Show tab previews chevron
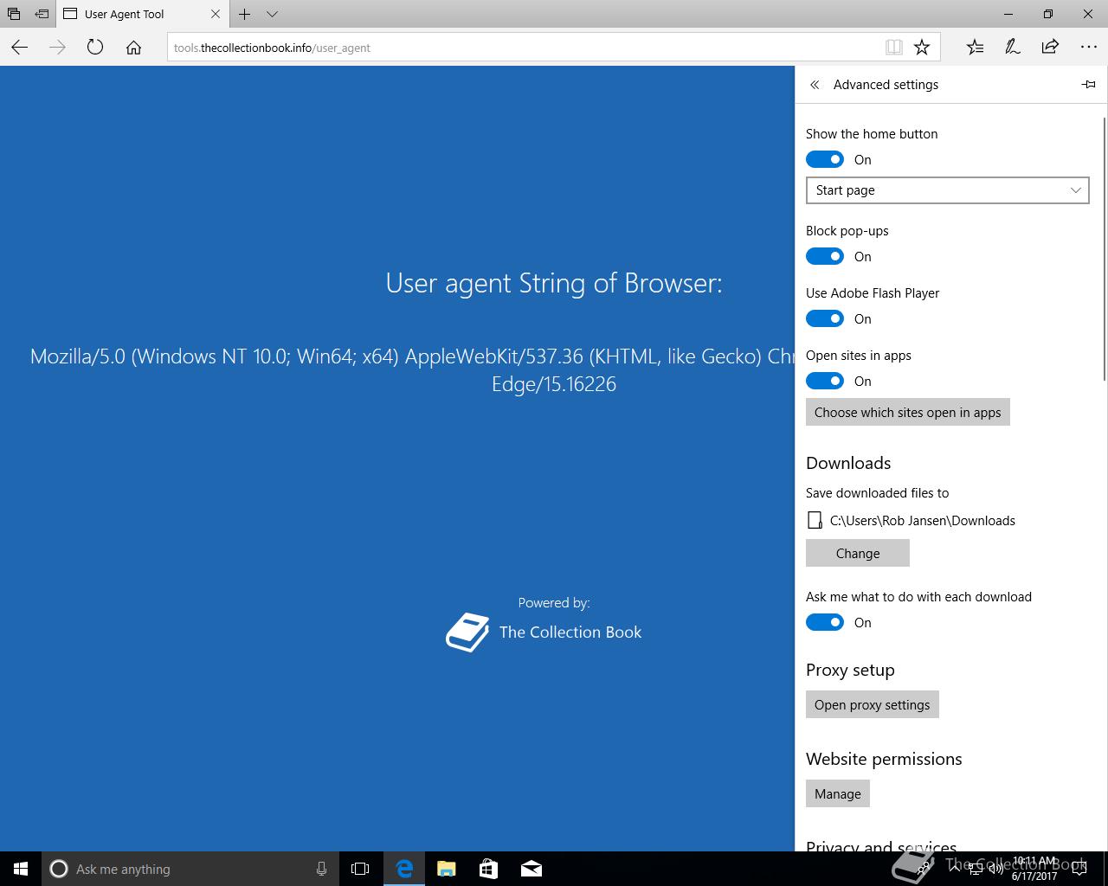Viewport: 1108px width, 886px height. [272, 14]
